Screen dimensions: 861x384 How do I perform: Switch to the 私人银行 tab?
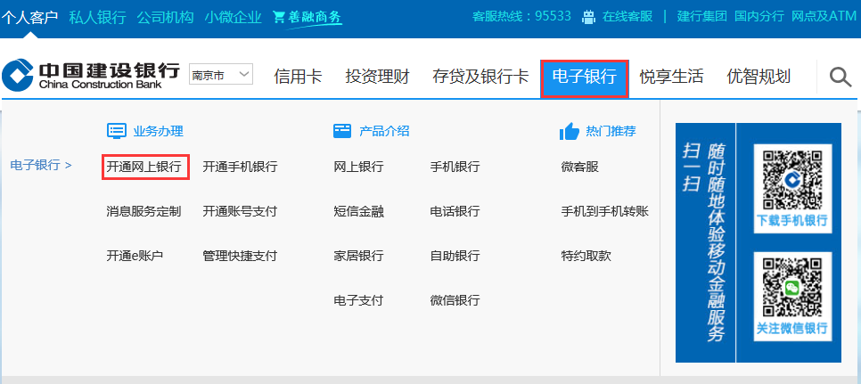coord(97,17)
